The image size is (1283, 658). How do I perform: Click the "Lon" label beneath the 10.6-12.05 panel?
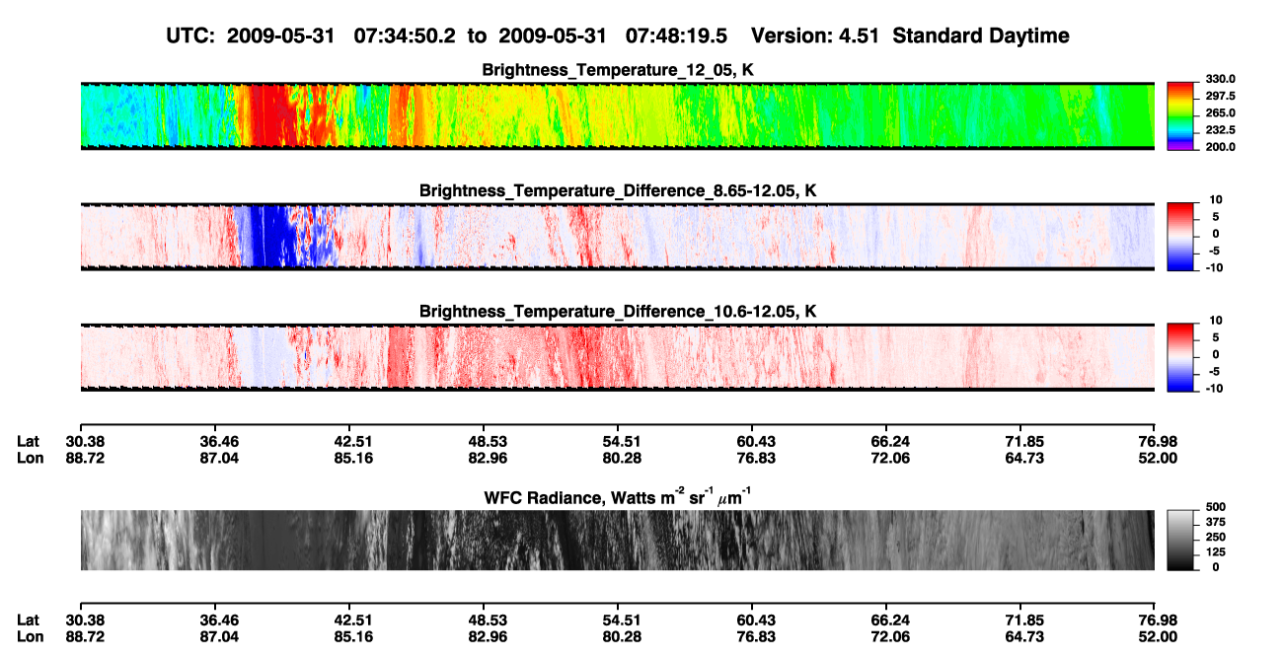click(29, 458)
